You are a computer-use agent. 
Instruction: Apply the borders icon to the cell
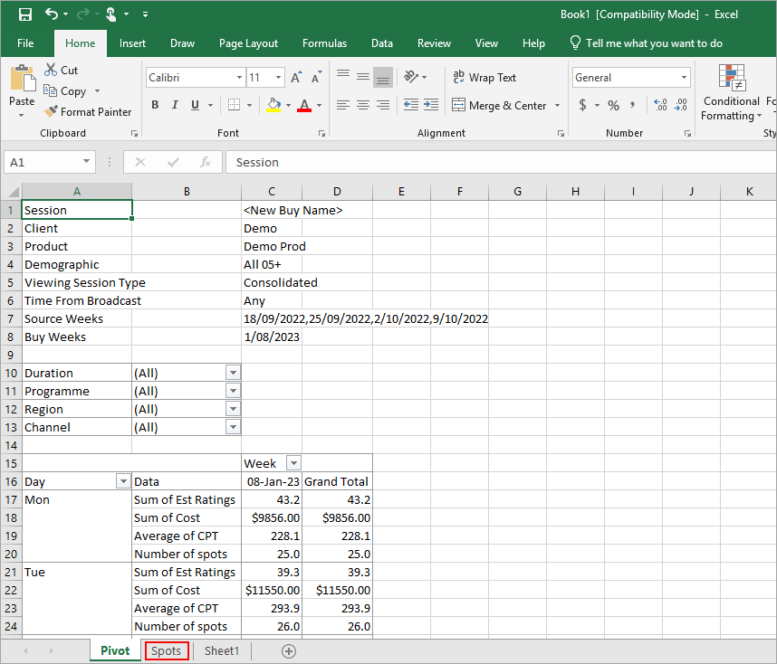(x=234, y=105)
